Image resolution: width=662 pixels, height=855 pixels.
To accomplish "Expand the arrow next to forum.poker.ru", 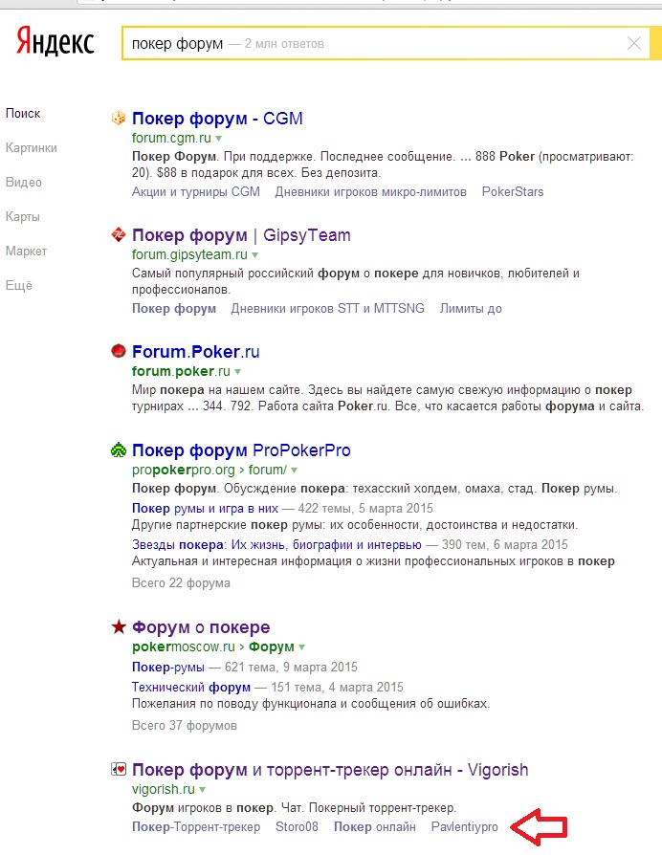I will tap(238, 372).
